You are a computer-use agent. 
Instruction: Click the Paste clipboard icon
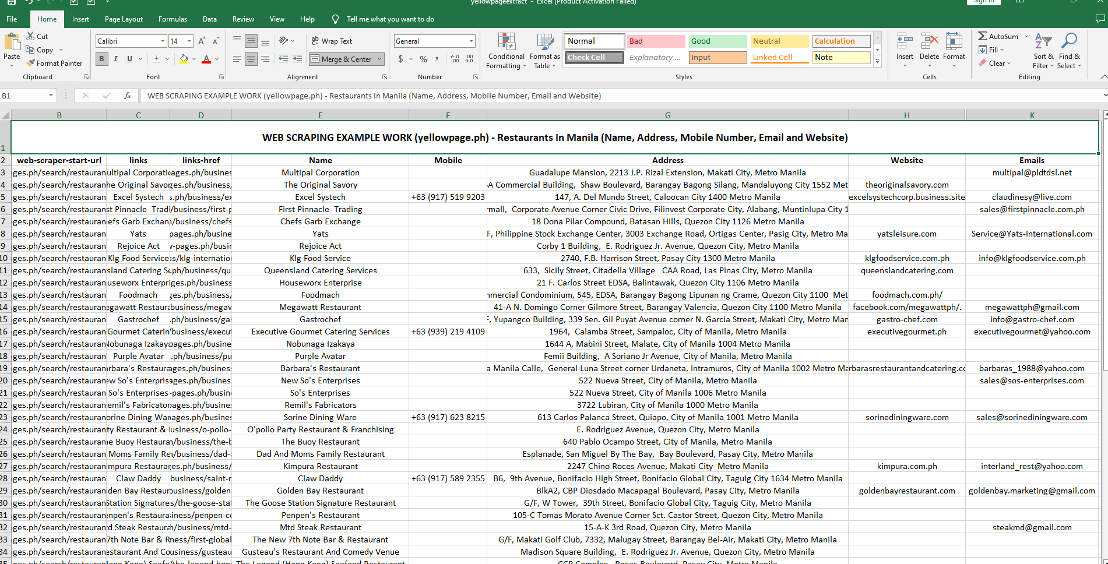12,42
